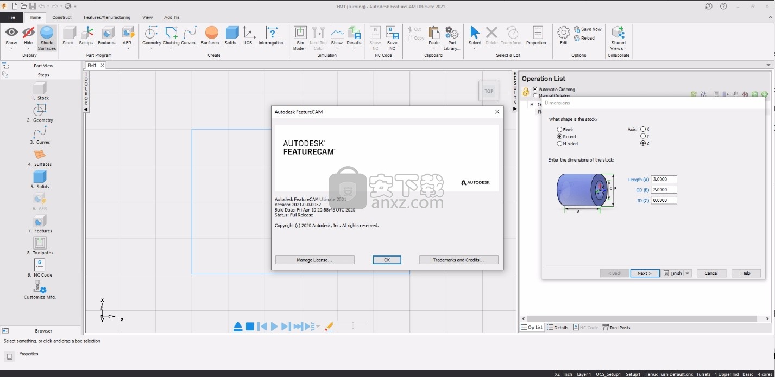Open the Results dropdown in Simulation group

tap(354, 48)
